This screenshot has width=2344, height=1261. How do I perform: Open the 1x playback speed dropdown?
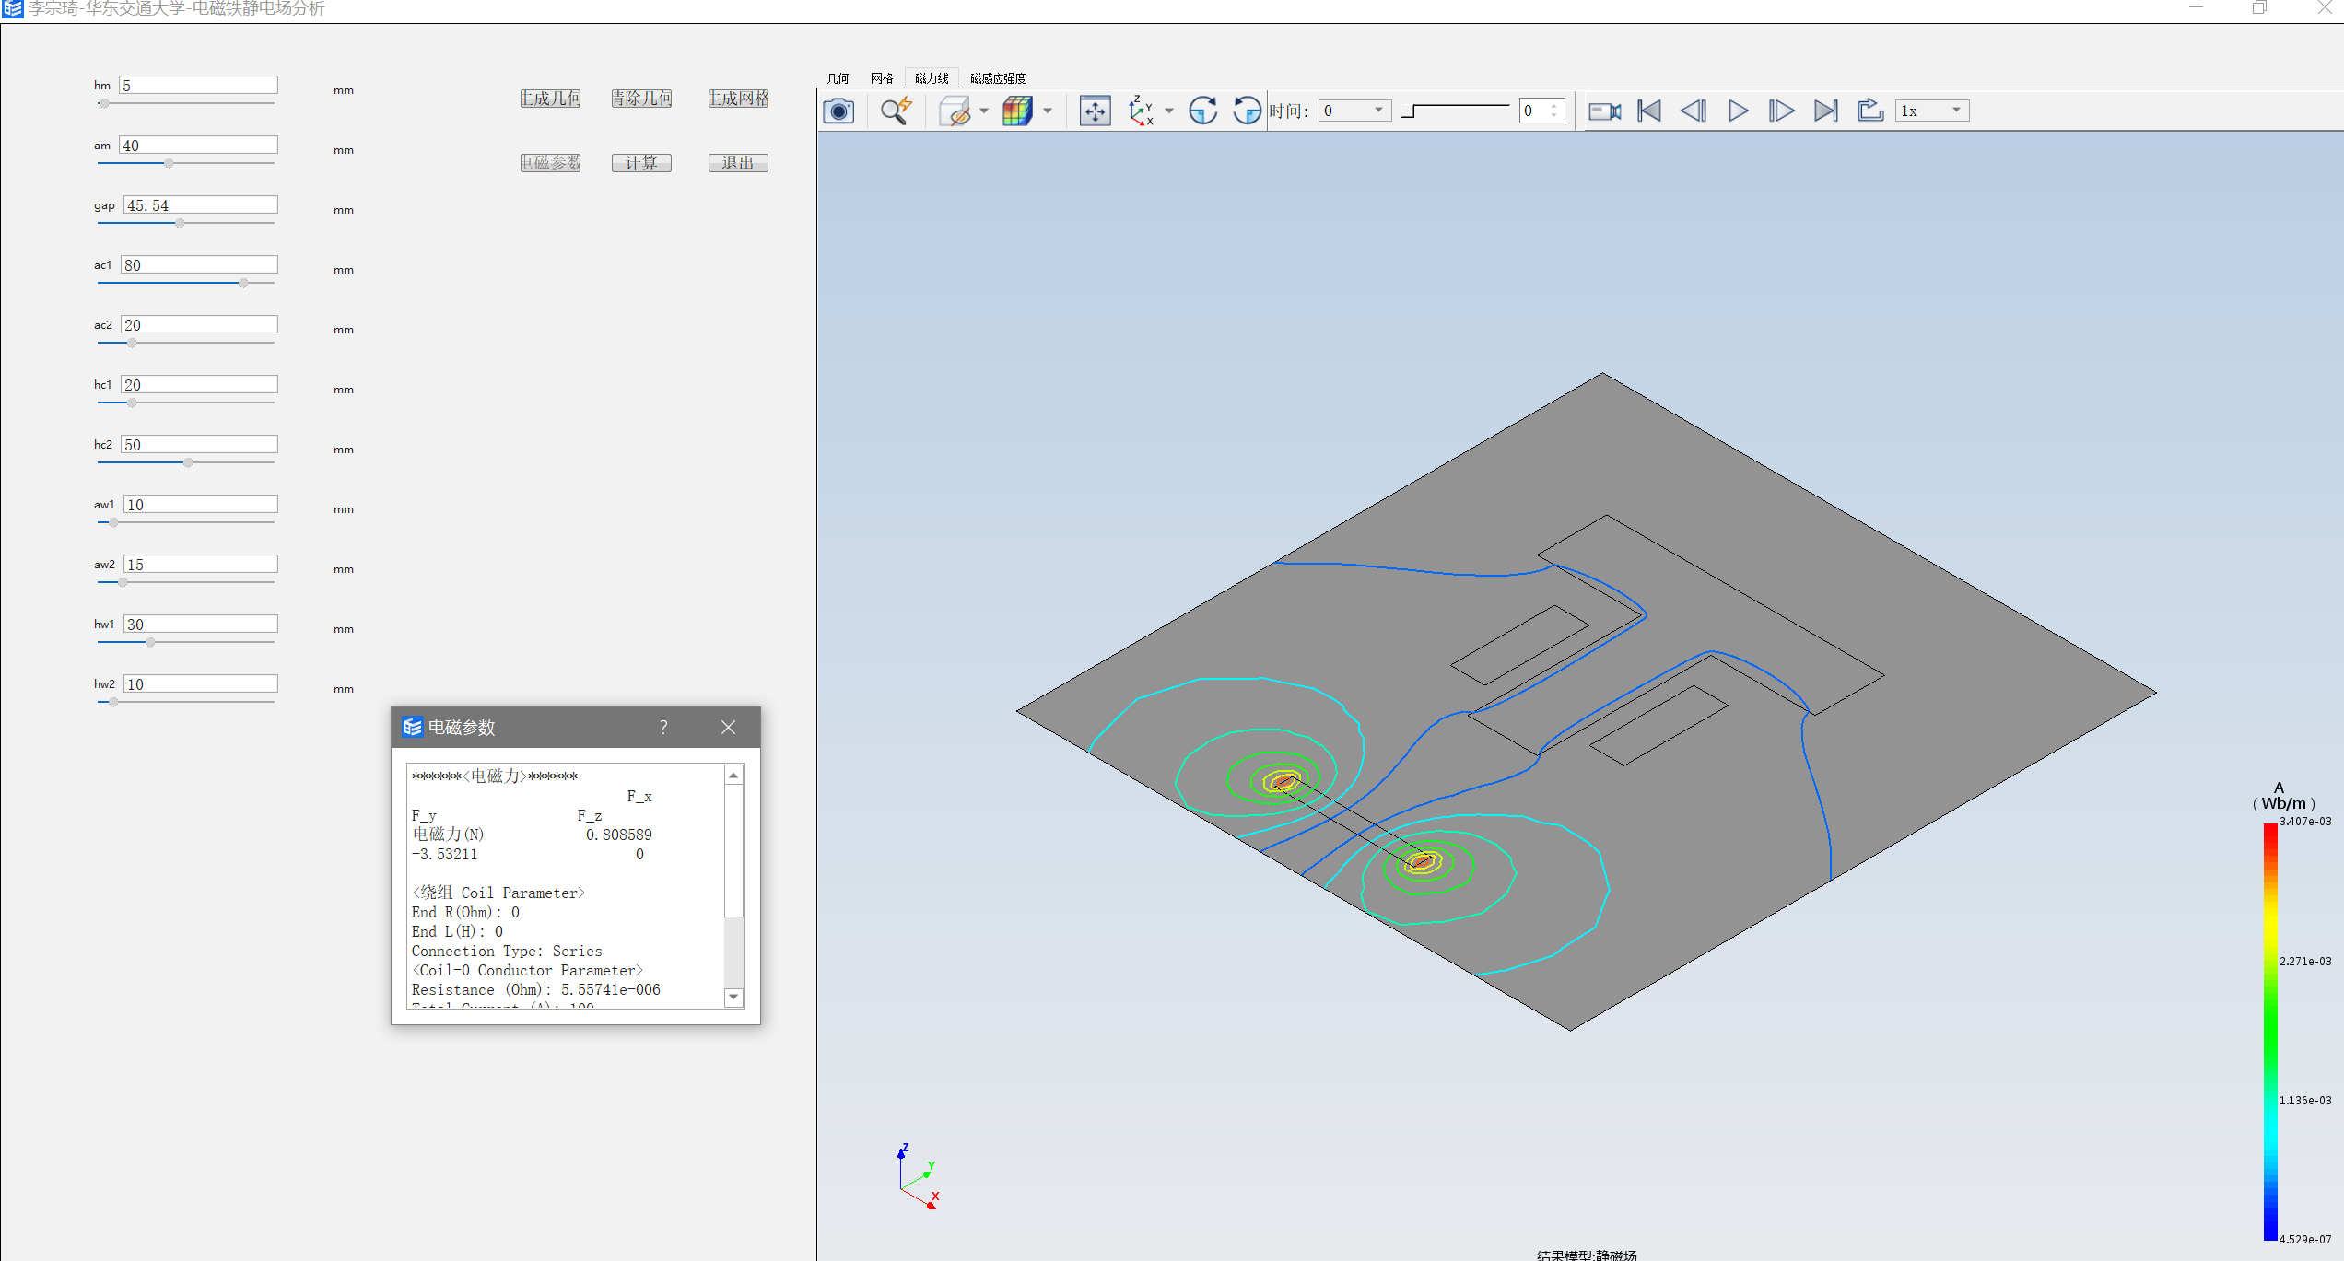(1932, 111)
